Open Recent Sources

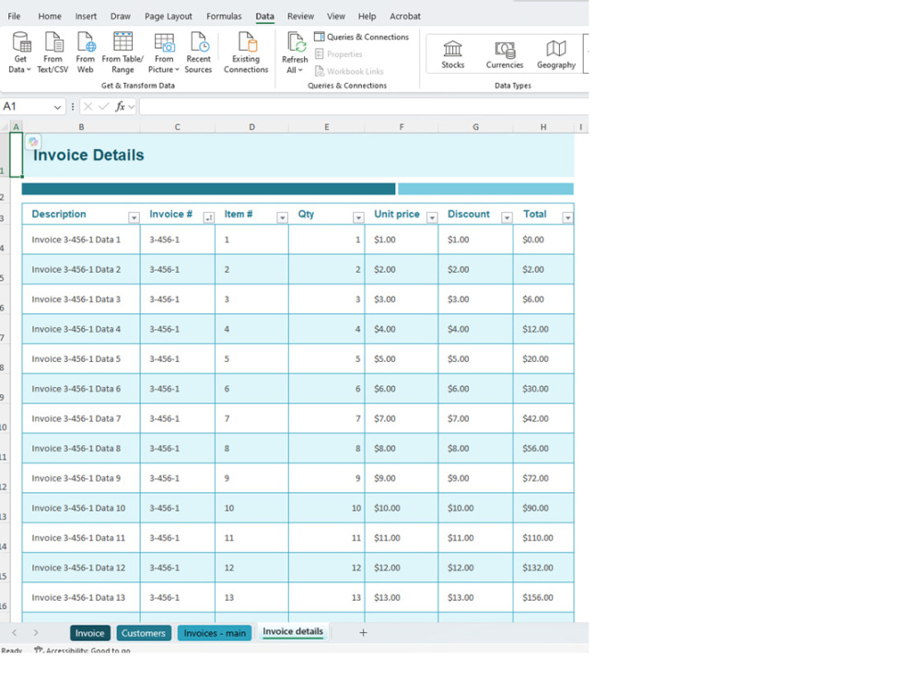[x=199, y=53]
